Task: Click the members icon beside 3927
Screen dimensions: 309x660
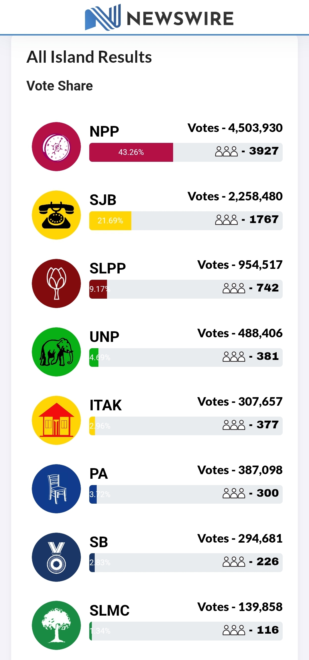Action: coord(226,151)
